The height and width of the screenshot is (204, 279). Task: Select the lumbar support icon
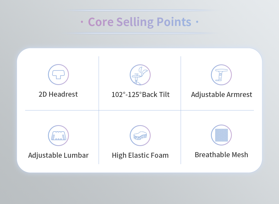pyautogui.click(x=58, y=136)
